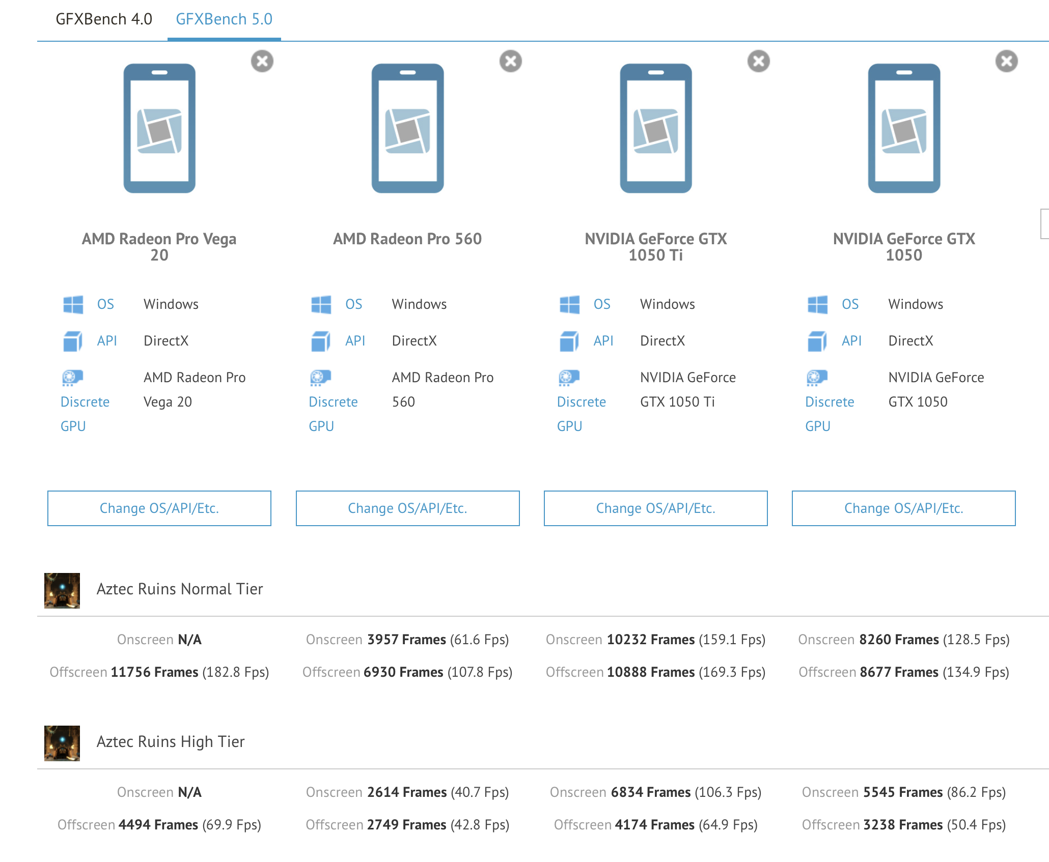Select the Offscreen 4494 Frames result
1049x862 pixels.
[159, 825]
